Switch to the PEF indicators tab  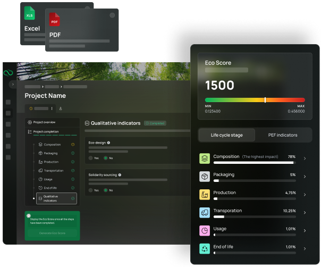283,135
